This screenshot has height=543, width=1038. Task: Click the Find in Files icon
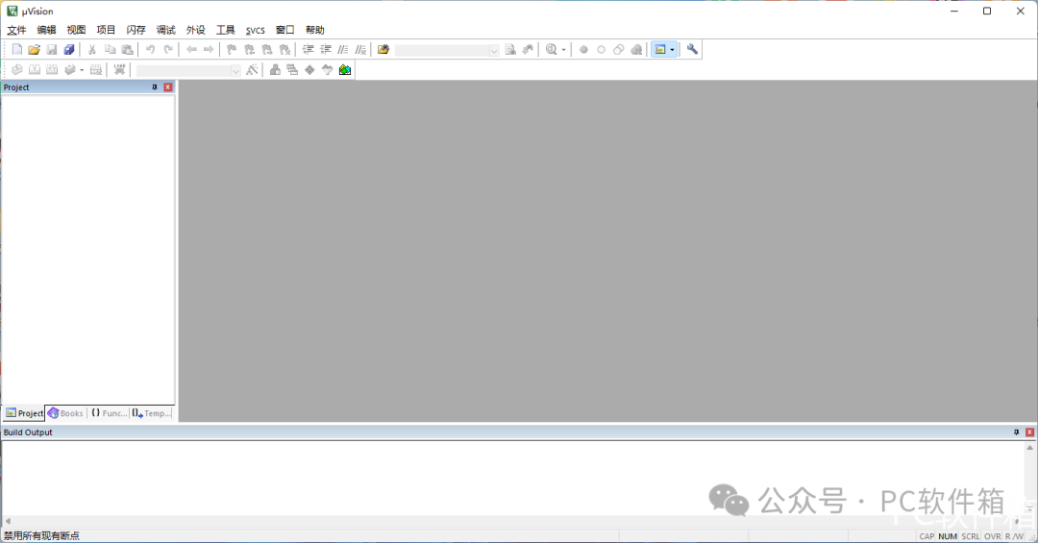pyautogui.click(x=383, y=50)
